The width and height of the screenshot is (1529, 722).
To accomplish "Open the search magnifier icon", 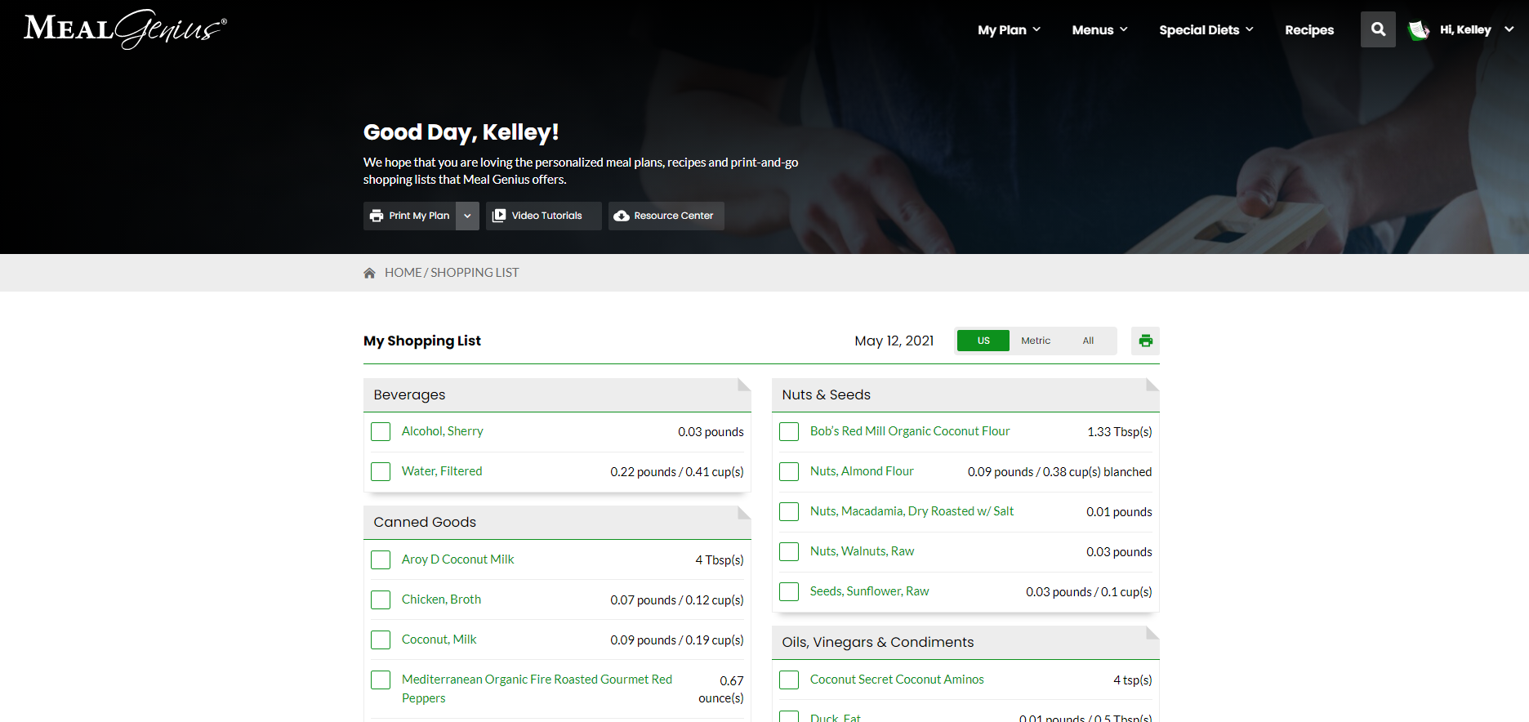I will [1378, 29].
